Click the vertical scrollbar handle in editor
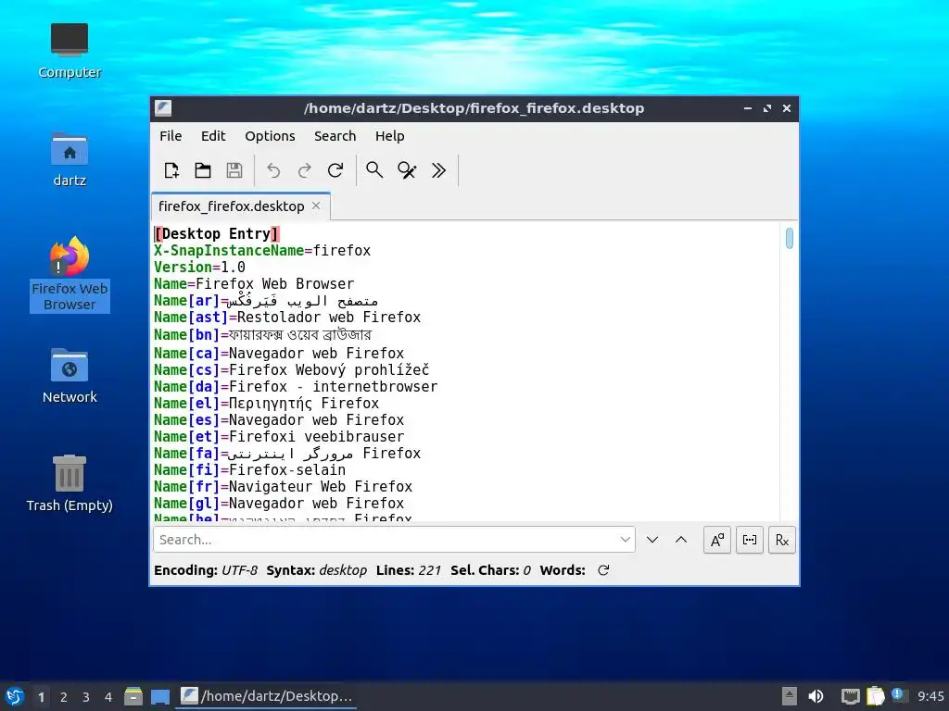 [790, 238]
